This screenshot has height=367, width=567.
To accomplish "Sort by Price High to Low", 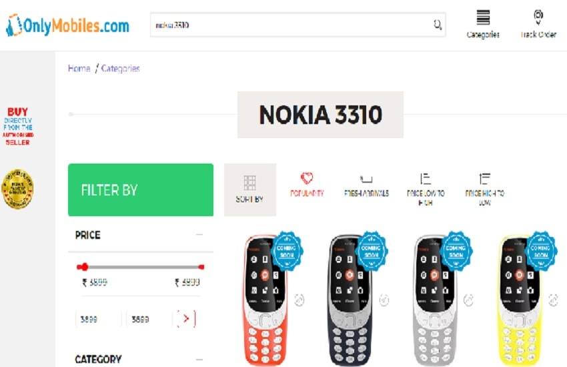I will (x=484, y=189).
